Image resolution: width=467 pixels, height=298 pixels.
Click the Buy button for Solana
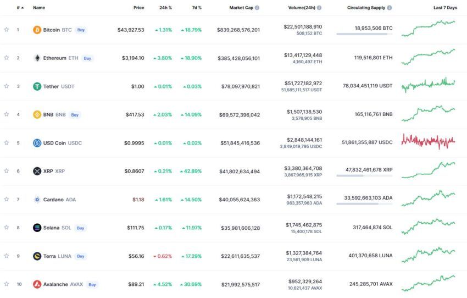tap(80, 228)
